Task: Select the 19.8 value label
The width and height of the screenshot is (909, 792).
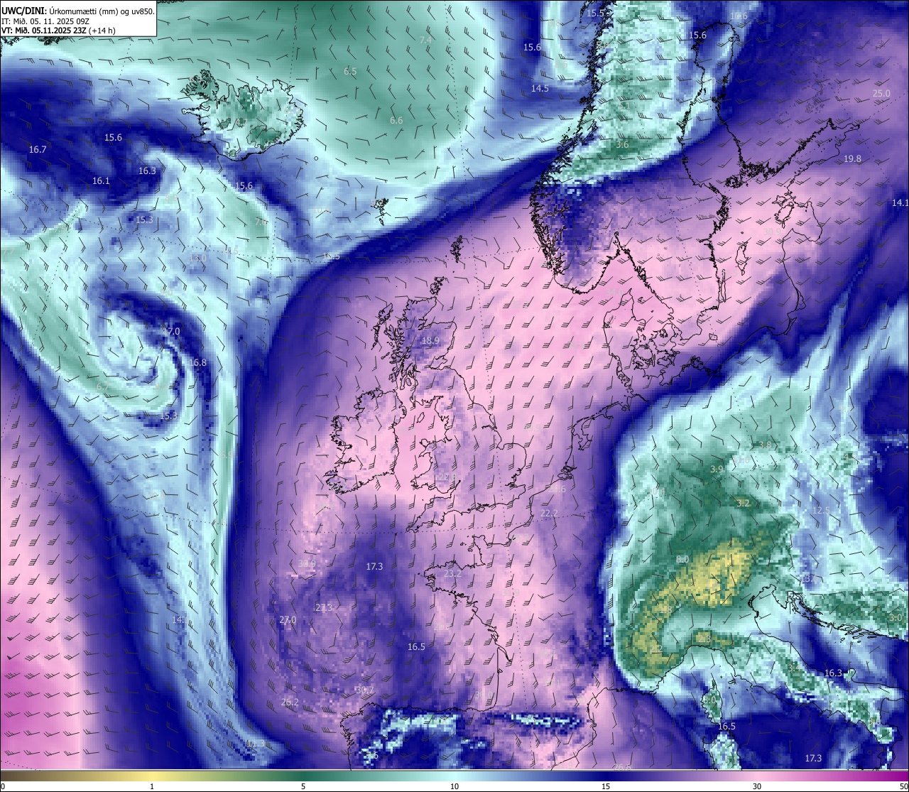Action: [852, 158]
